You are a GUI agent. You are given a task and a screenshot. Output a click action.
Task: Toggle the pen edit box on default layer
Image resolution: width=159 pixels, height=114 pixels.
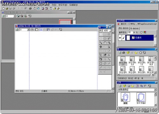pyautogui.click(x=123, y=38)
